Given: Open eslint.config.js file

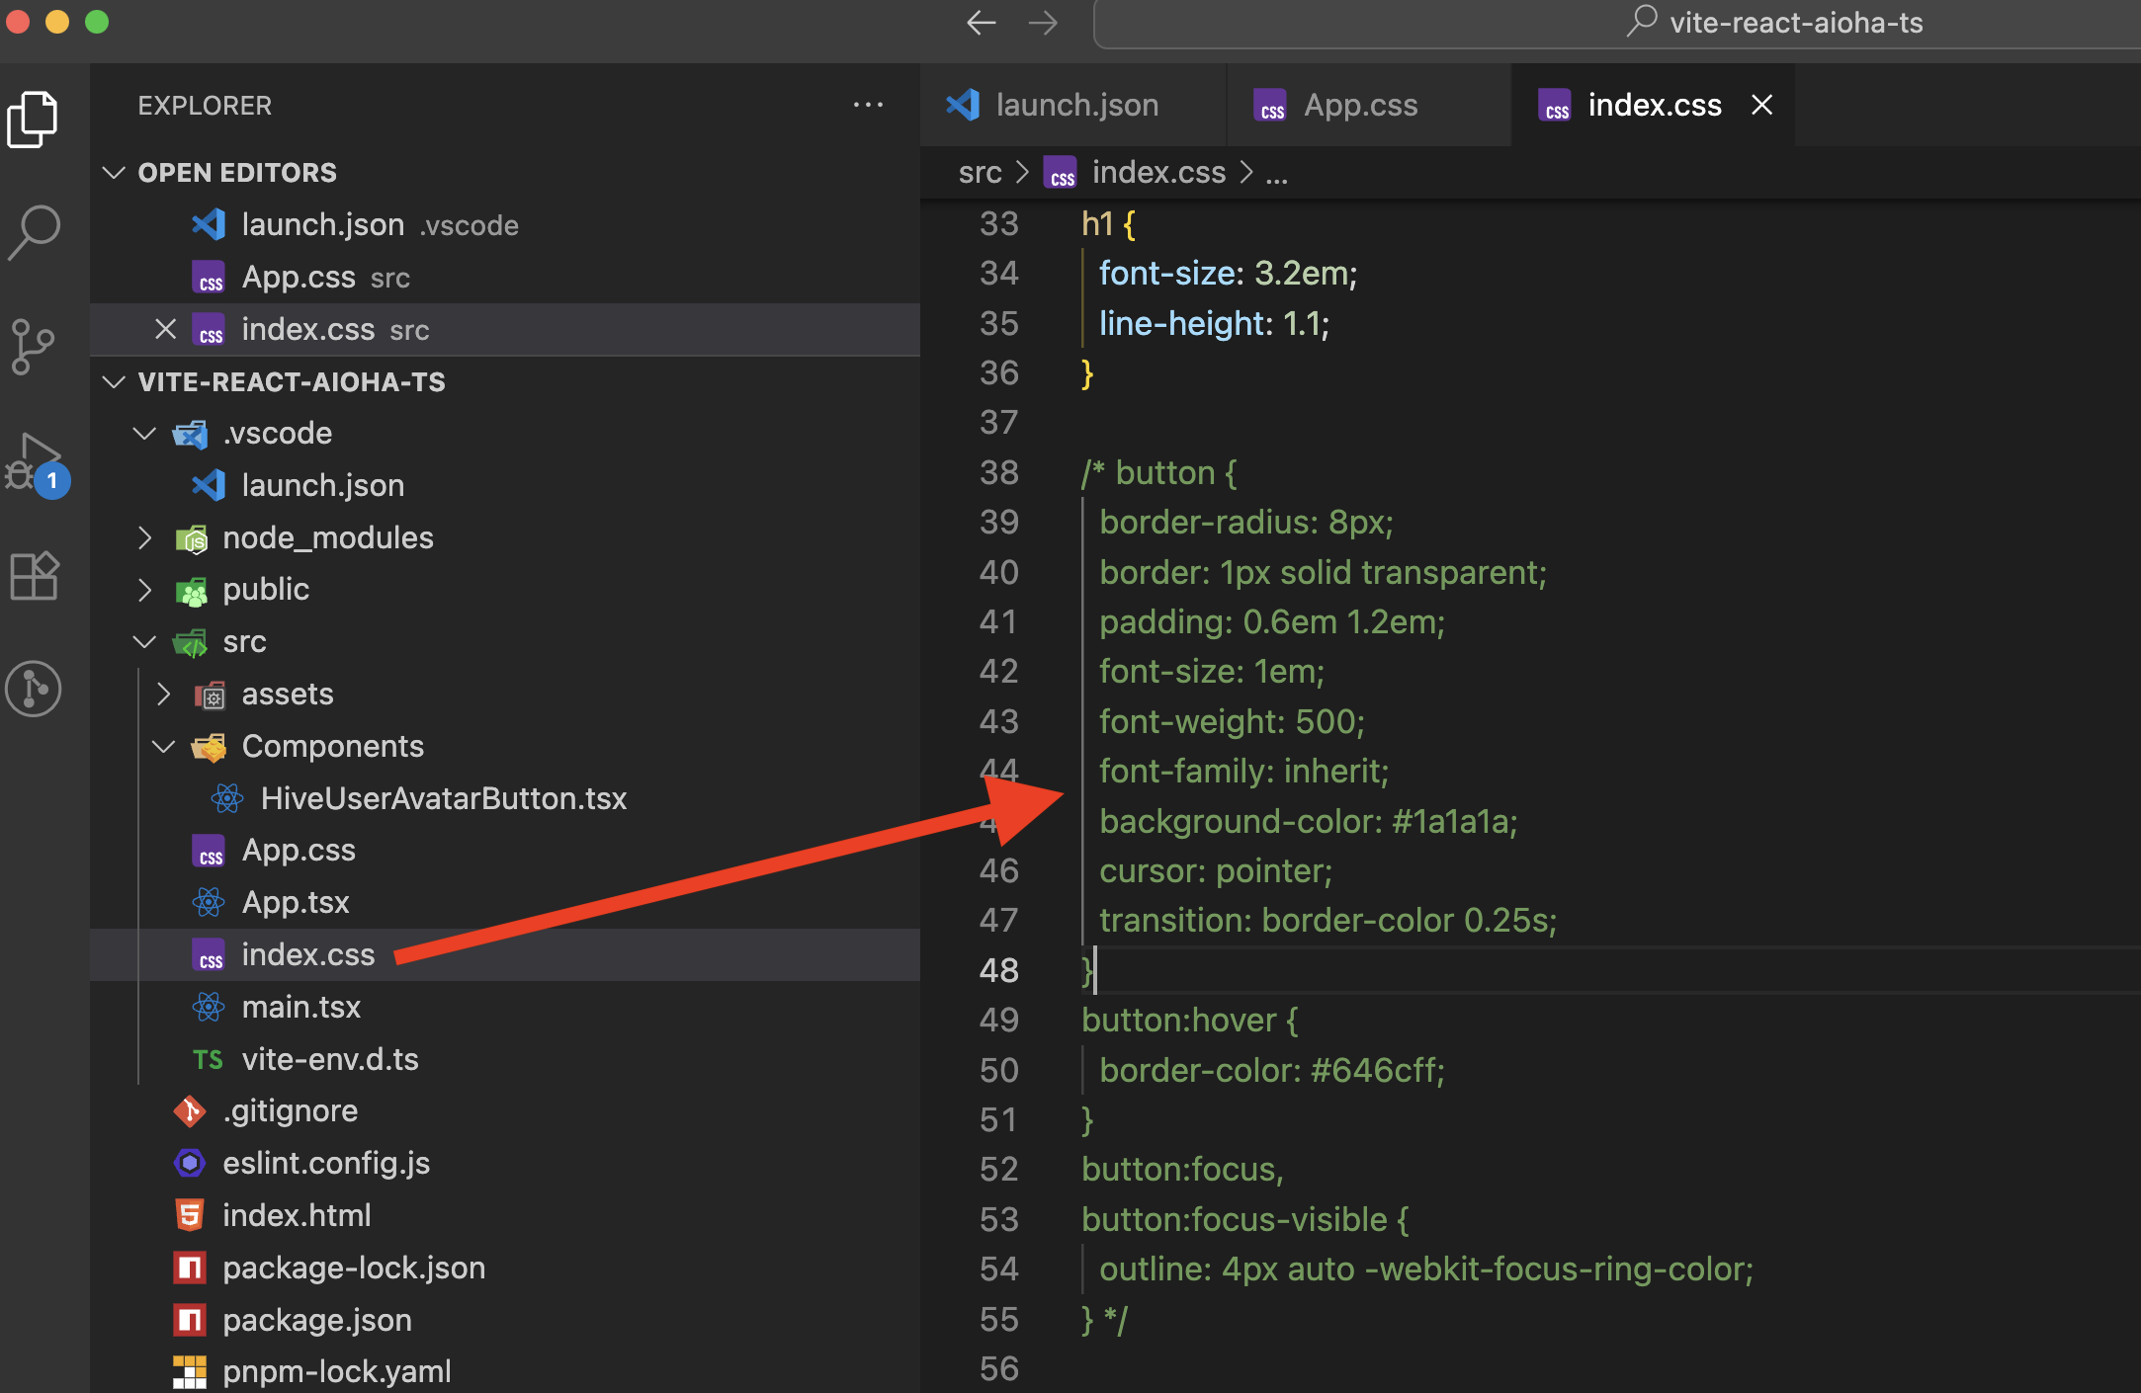Looking at the screenshot, I should (505, 1163).
